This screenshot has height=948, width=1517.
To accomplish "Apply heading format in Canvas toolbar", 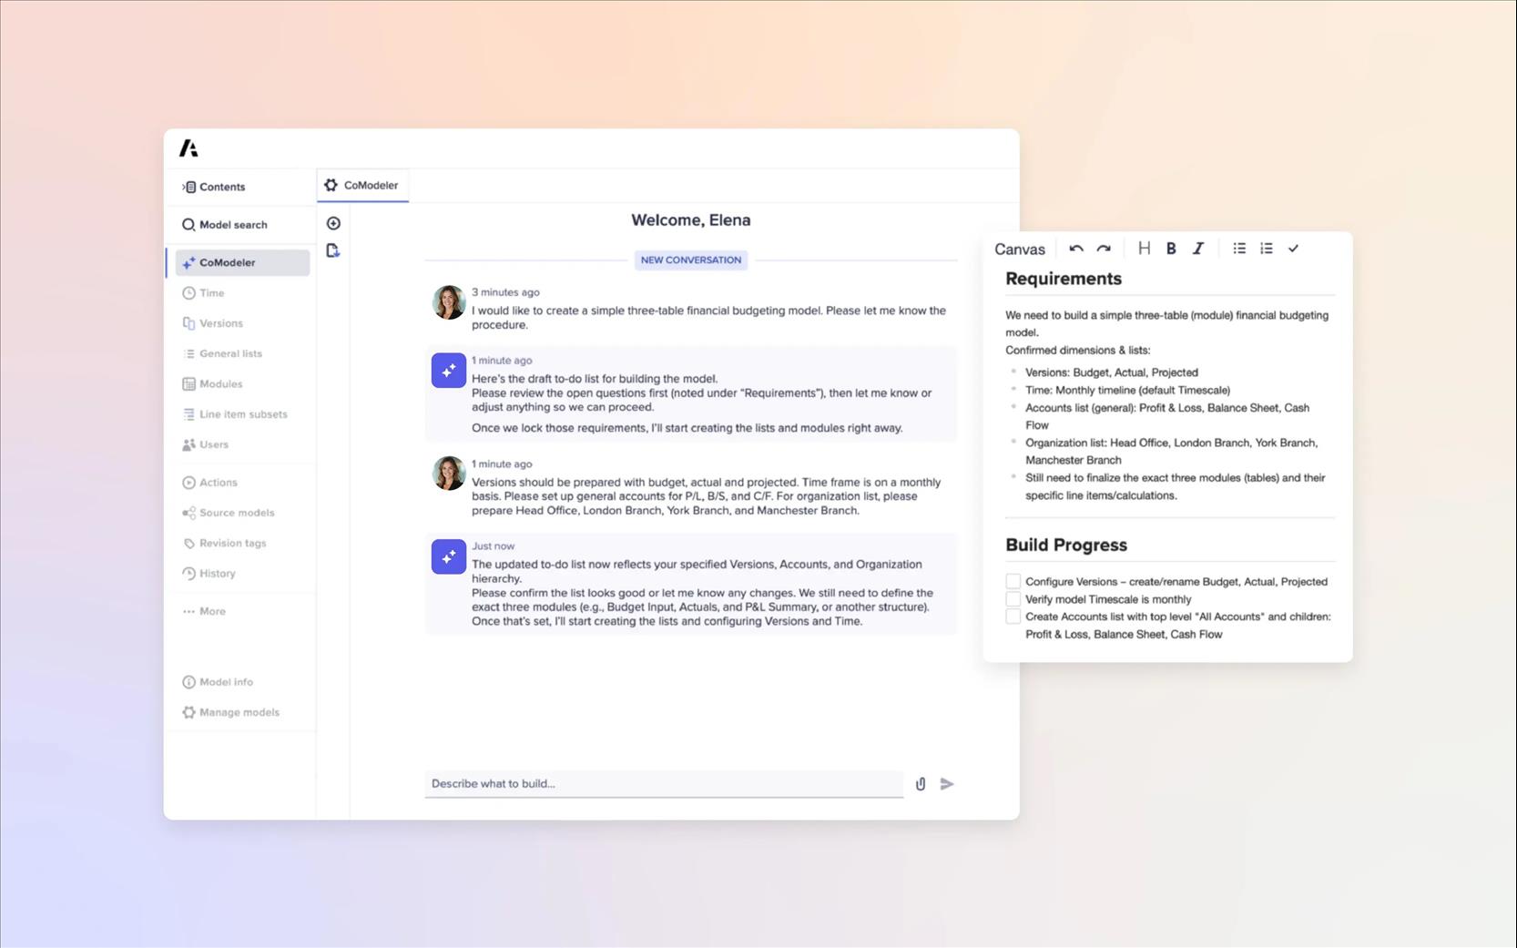I will point(1144,249).
